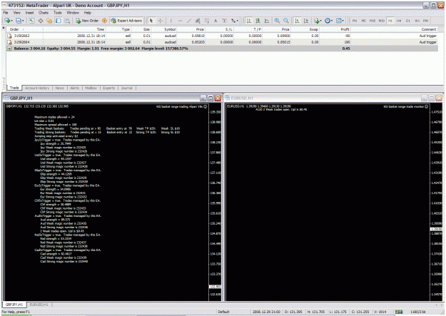Image resolution: width=446 pixels, height=316 pixels.
Task: Open the Window menu
Action: (x=73, y=13)
